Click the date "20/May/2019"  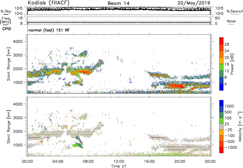[194, 3]
